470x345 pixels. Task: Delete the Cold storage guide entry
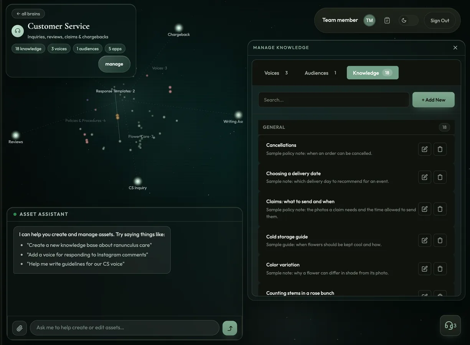tap(440, 240)
